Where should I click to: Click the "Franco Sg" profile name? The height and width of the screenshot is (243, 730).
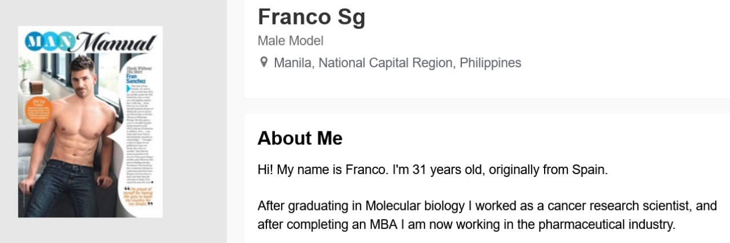(311, 17)
